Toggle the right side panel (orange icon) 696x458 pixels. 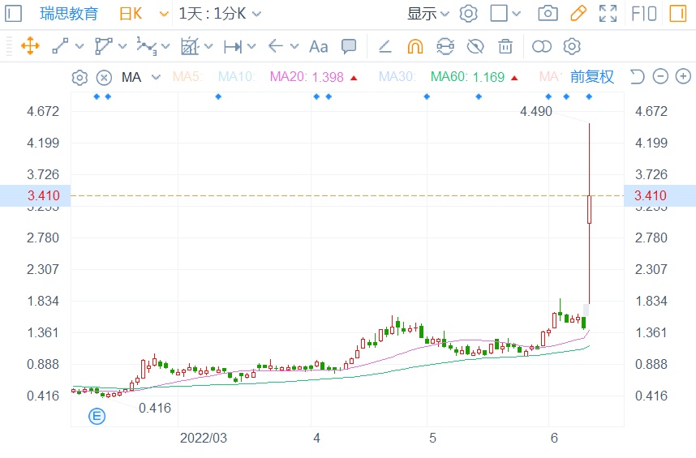(677, 13)
